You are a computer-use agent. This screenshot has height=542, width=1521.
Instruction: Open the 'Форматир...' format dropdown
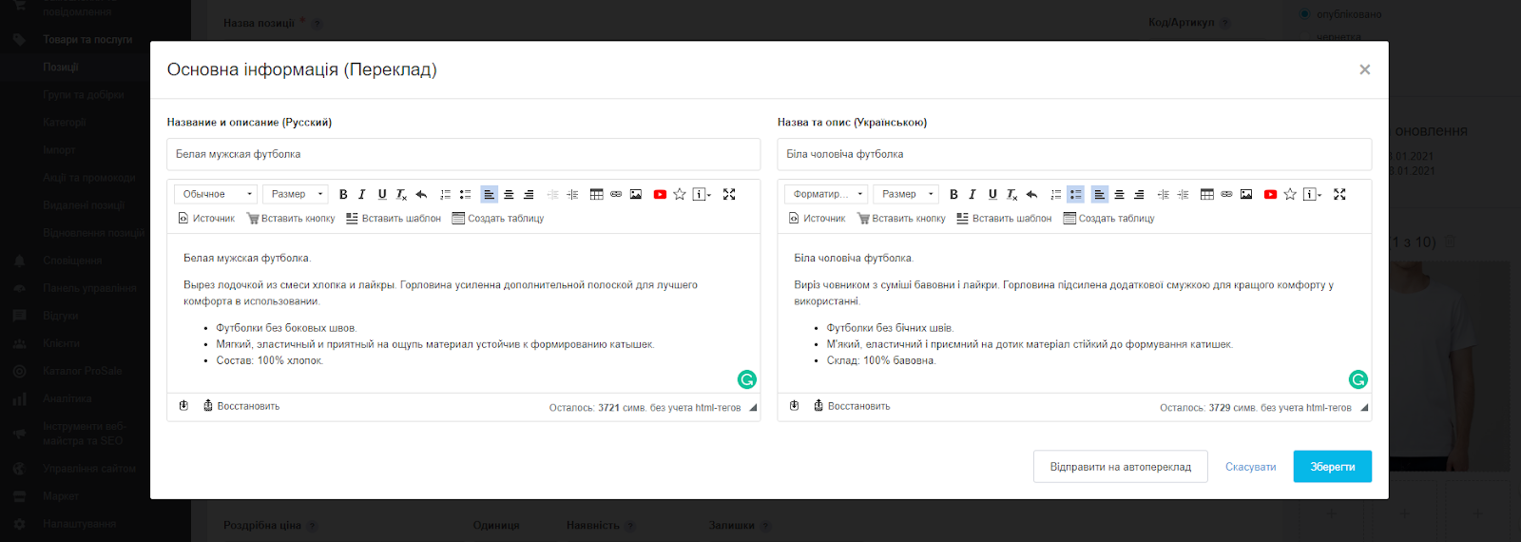coord(826,194)
